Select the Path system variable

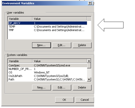pyautogui.click(x=48, y=79)
